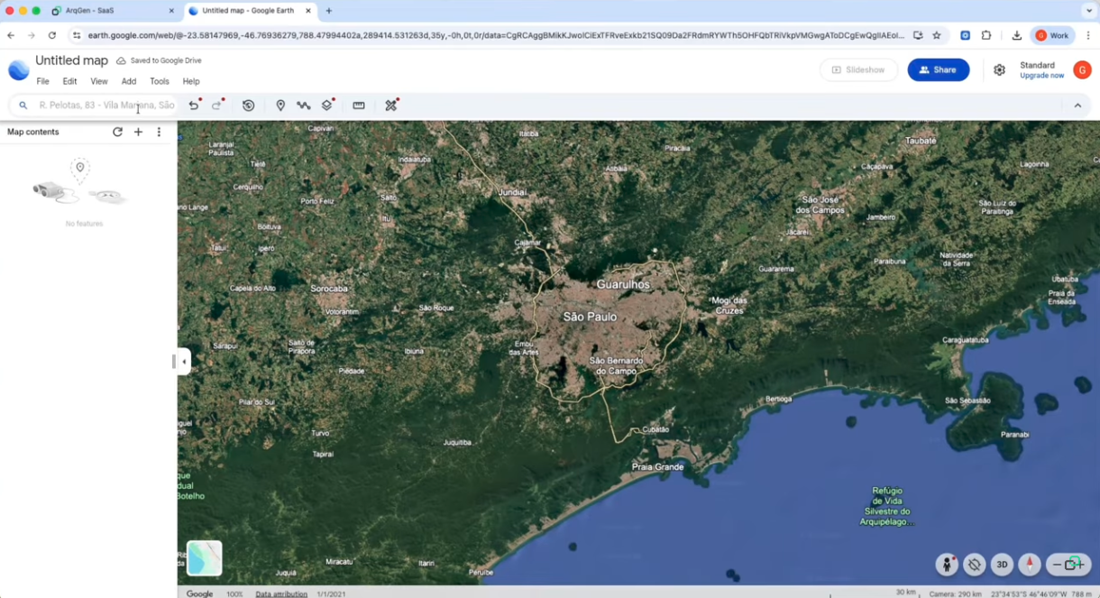
Task: Close the ArqGen - SaaS tab
Action: pyautogui.click(x=171, y=11)
